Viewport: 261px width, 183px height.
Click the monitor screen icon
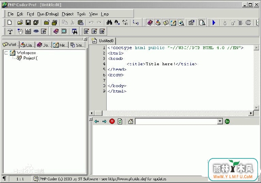[64, 31]
